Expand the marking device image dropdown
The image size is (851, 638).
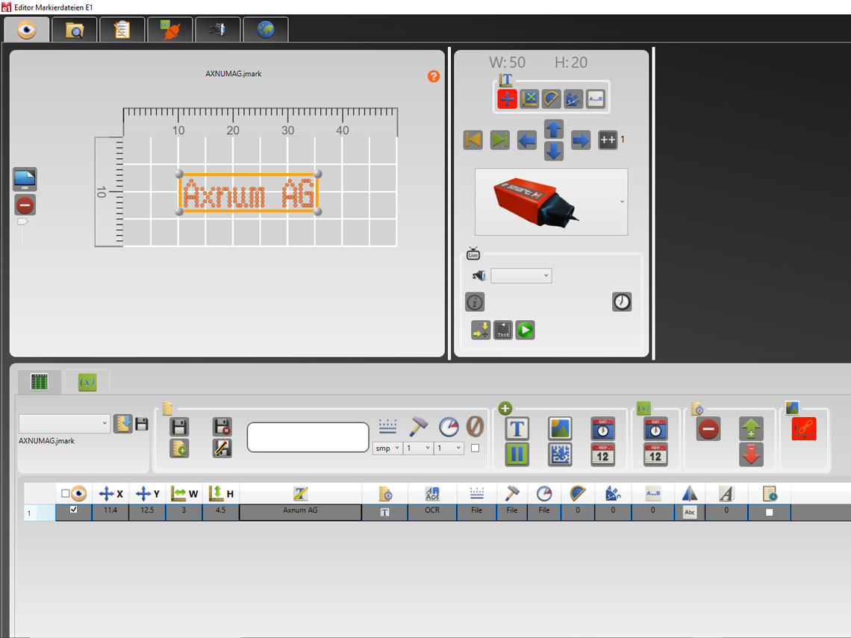tap(622, 201)
